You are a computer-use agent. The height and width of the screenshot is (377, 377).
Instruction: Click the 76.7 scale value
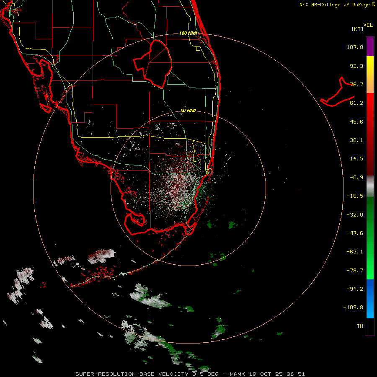[356, 84]
